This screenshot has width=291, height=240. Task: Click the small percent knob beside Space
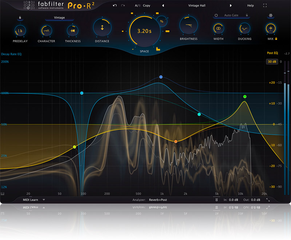click(x=162, y=21)
